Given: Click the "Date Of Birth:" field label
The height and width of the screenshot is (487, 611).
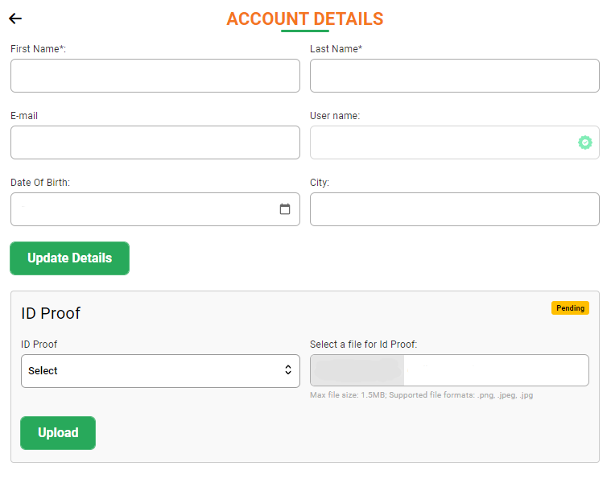Looking at the screenshot, I should (40, 183).
